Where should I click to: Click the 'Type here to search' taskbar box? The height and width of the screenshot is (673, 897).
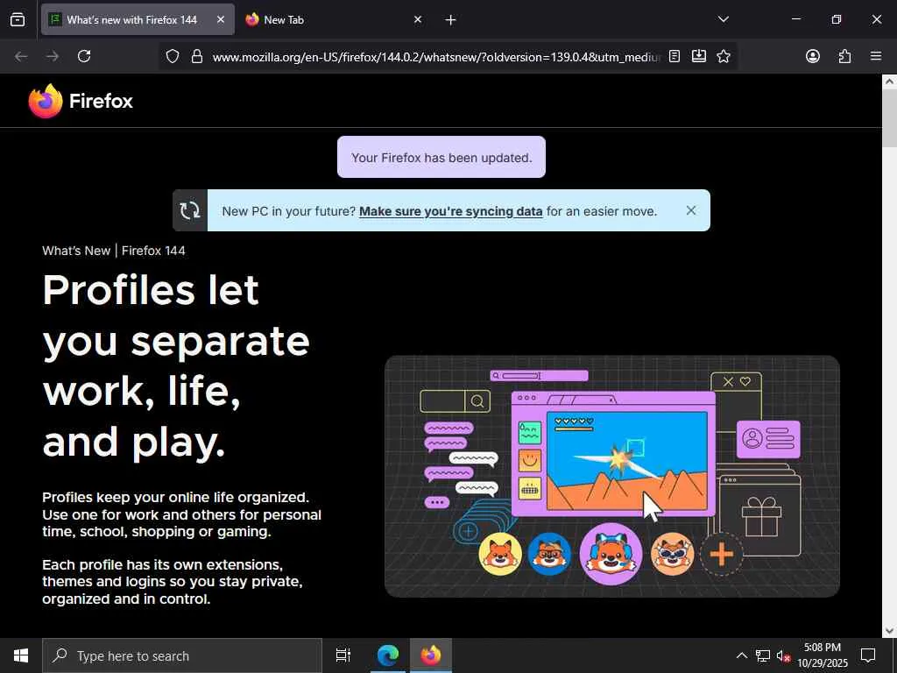tap(182, 655)
